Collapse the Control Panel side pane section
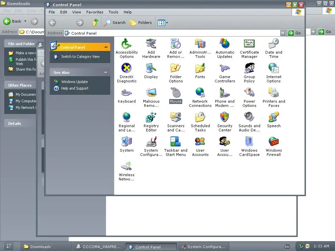The height and width of the screenshot is (251, 335). click(x=106, y=47)
